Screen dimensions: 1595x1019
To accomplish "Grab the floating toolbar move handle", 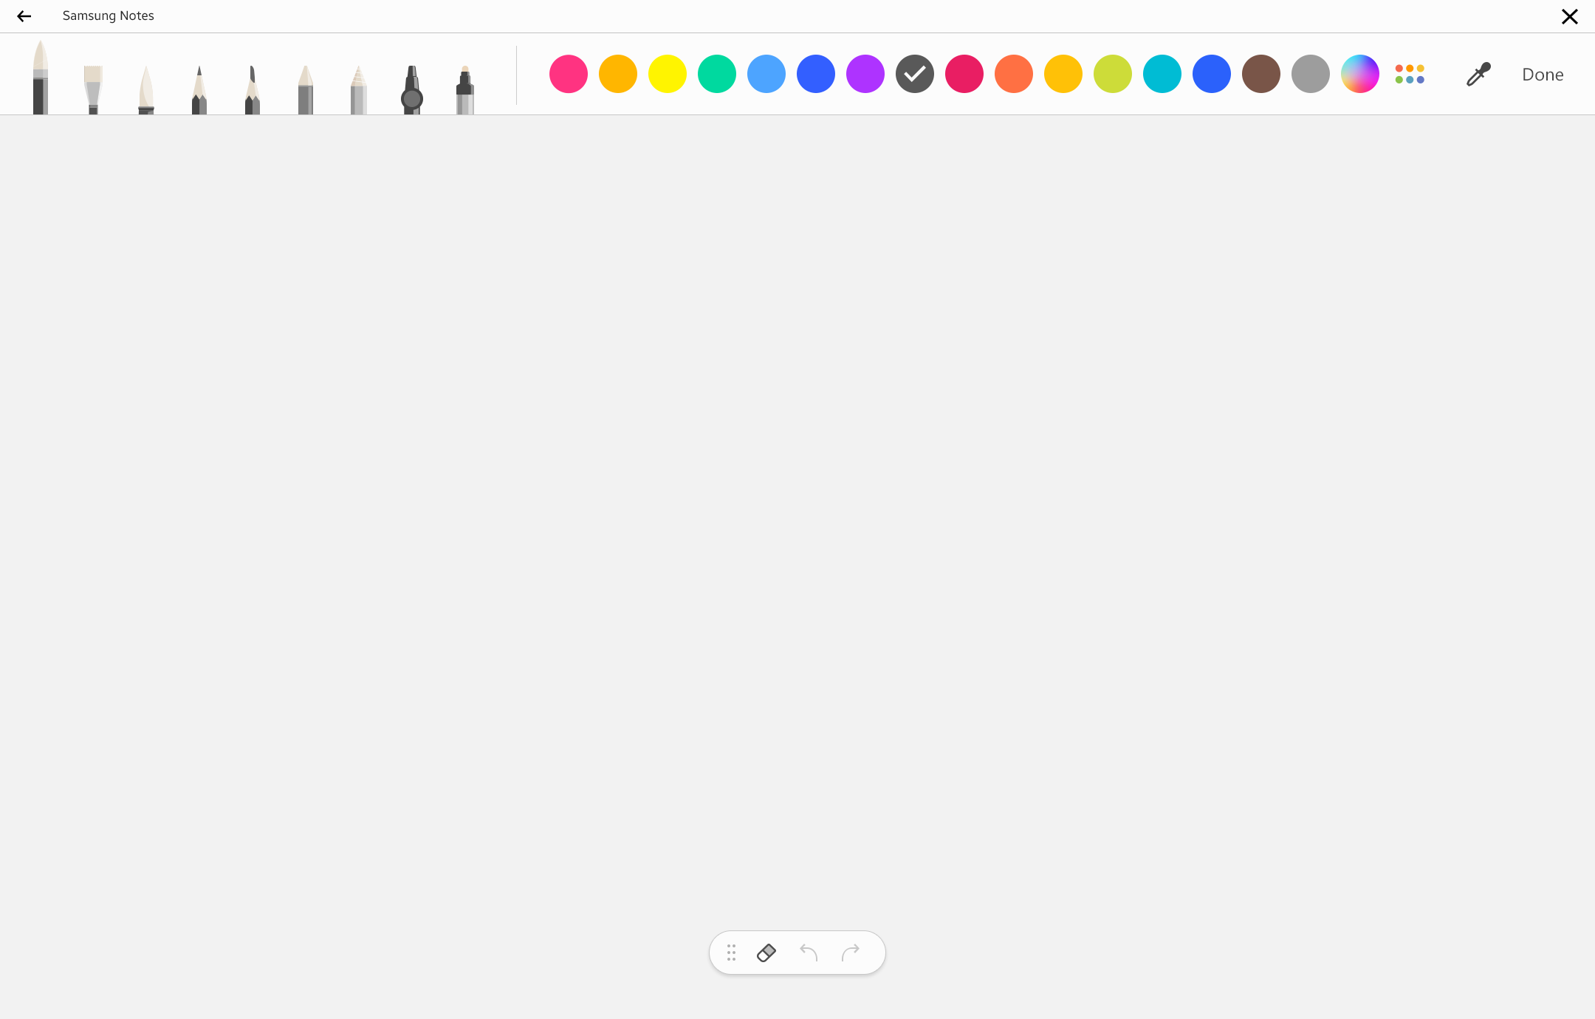I will (731, 953).
